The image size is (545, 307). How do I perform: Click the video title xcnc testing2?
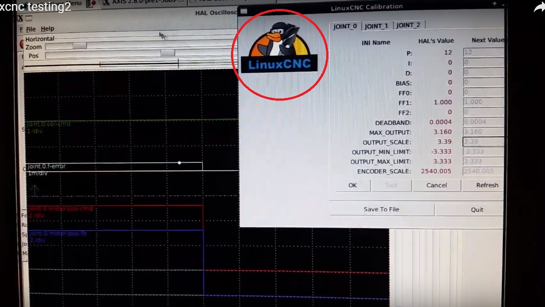tap(35, 8)
